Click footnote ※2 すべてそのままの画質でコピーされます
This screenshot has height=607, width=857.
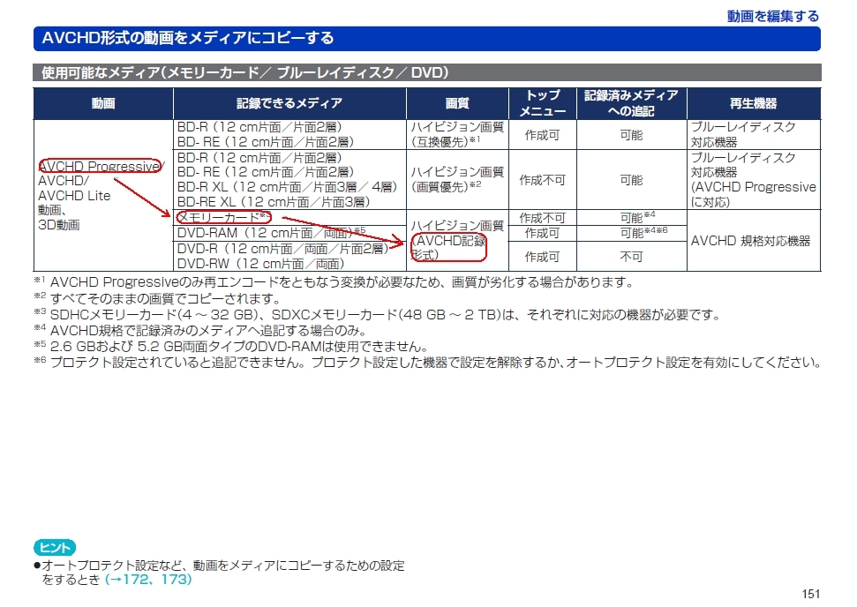coord(157,298)
